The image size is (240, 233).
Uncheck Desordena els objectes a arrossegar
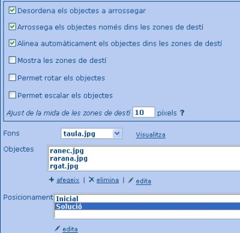click(x=12, y=10)
